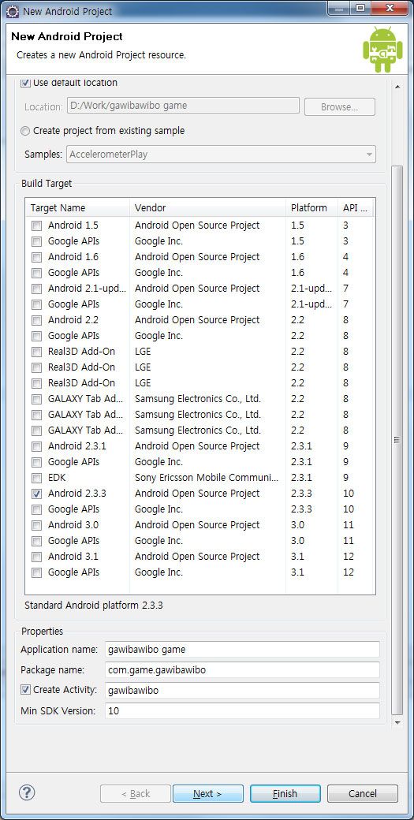Toggle the Create Activity checkbox
This screenshot has width=414, height=820.
coord(25,690)
